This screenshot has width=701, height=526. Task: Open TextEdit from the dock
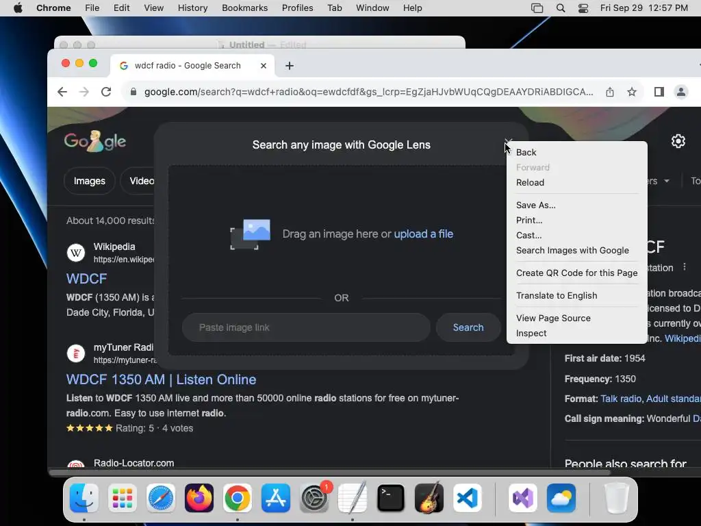click(353, 498)
